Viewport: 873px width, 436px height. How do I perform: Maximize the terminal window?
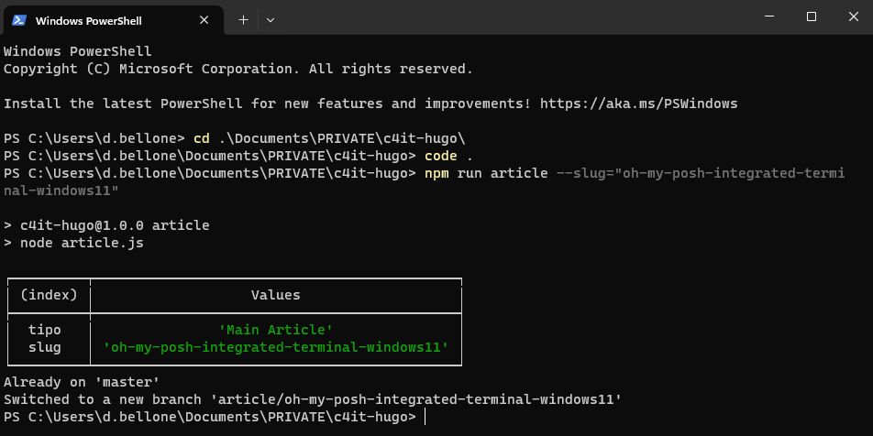click(811, 16)
